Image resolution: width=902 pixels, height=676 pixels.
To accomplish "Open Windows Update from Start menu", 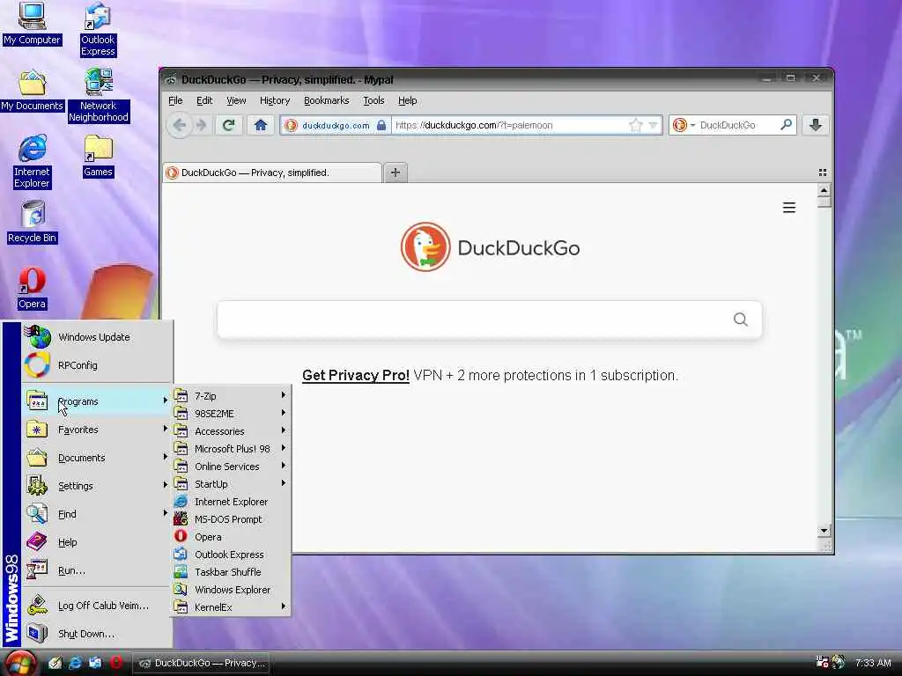I will click(97, 337).
